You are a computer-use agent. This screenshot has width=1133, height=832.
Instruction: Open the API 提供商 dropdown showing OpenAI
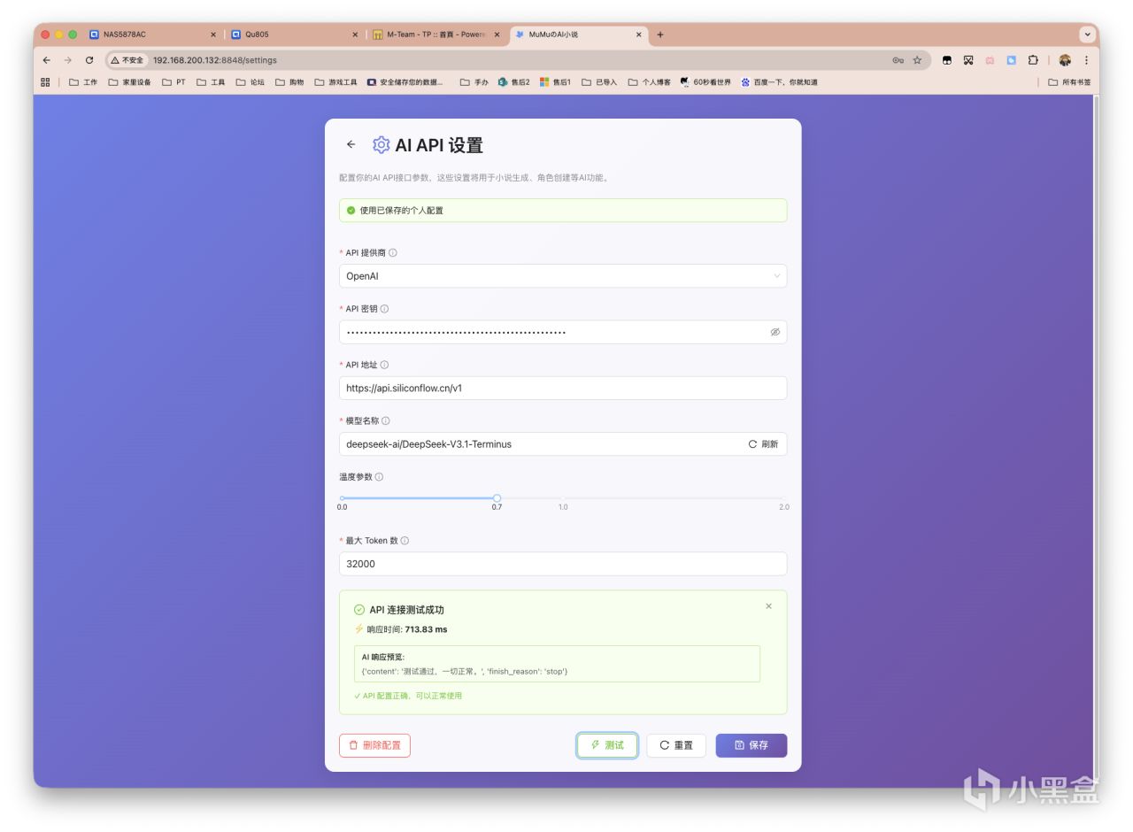point(563,276)
